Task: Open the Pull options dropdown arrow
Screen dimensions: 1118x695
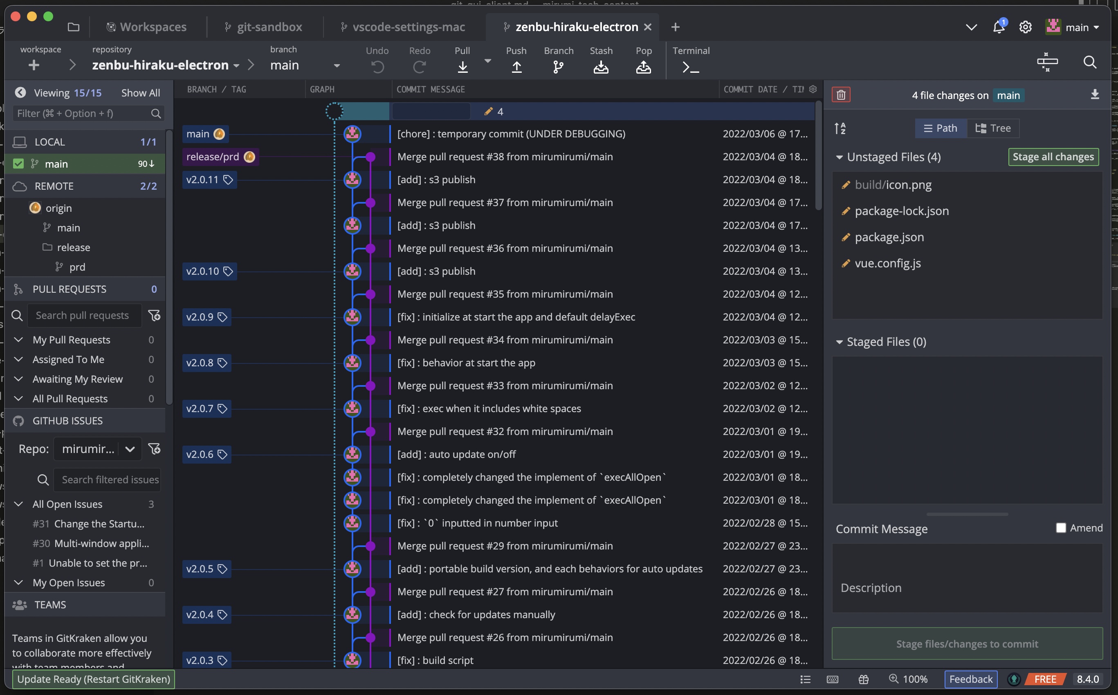Action: tap(488, 61)
